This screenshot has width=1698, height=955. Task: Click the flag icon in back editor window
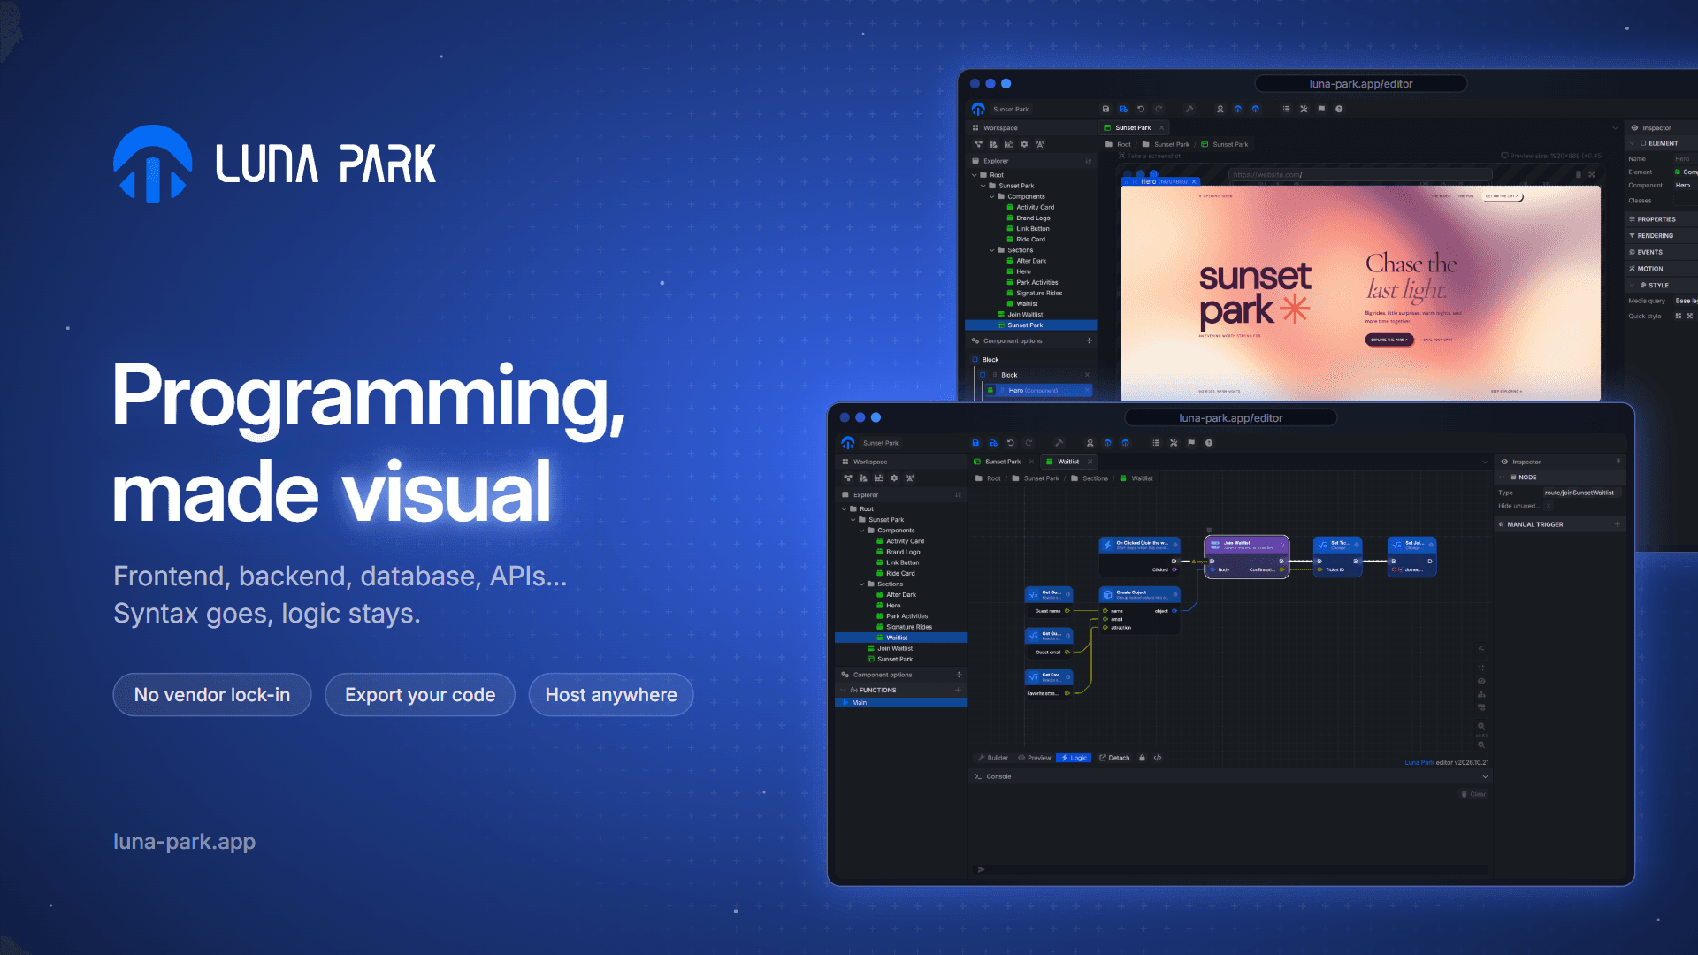pyautogui.click(x=1321, y=109)
